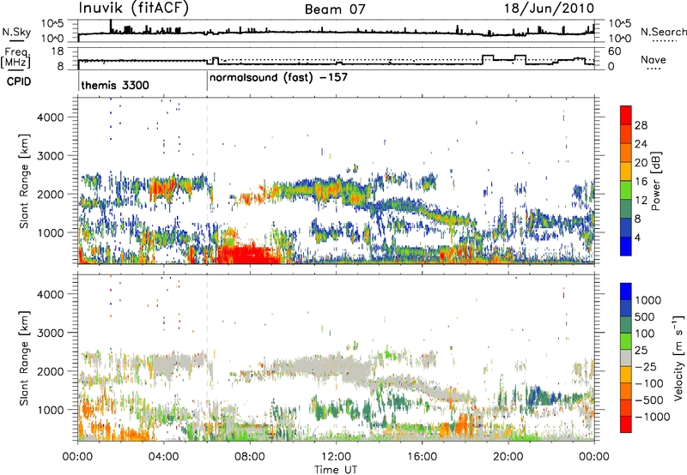
Task: Click 'Slant Range [km]' label of velocity panel
Action: (x=24, y=358)
